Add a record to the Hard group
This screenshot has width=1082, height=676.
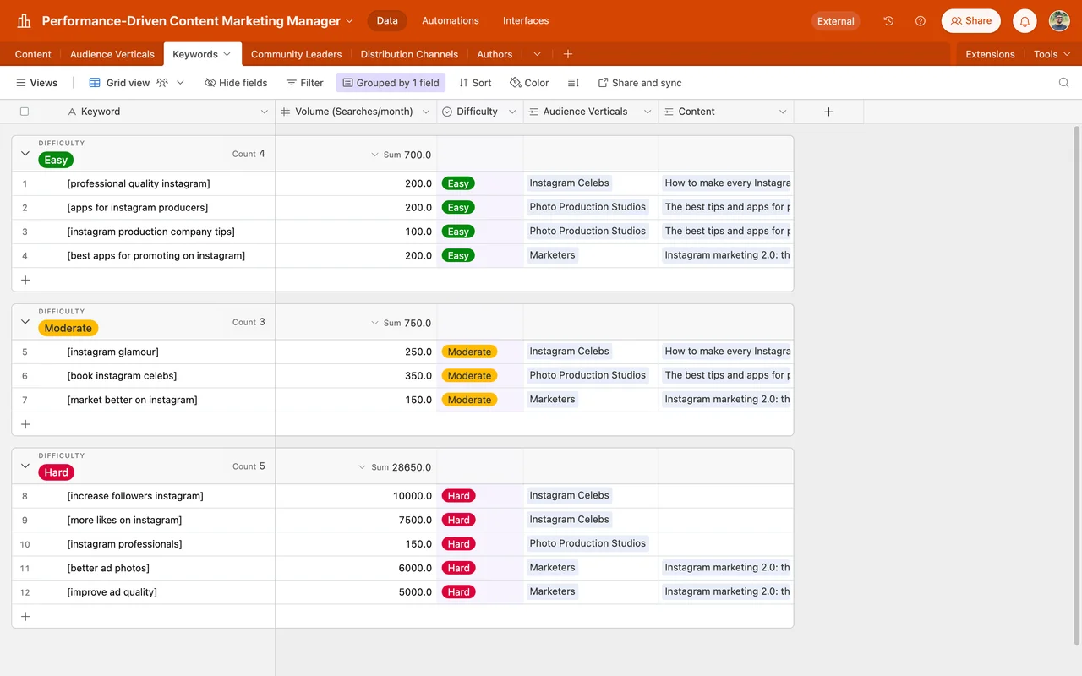[25, 616]
